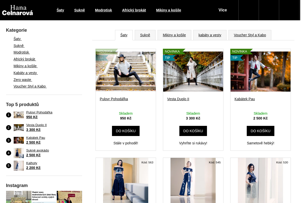Open the Pulovr Pohodářka product card photo

(x=126, y=71)
